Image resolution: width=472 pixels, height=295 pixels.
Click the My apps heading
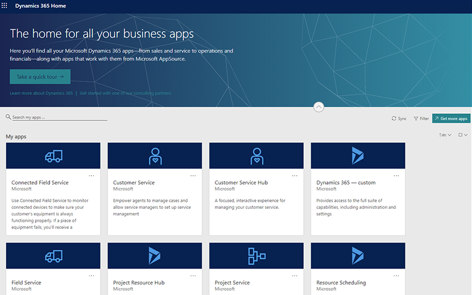click(16, 137)
